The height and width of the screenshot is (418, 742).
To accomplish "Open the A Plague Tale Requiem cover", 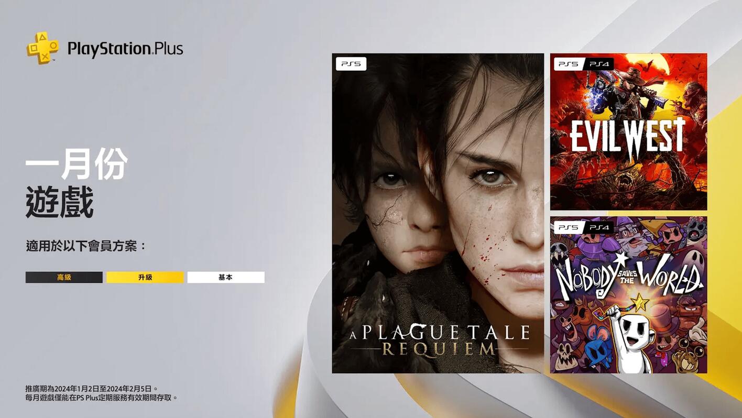I will (438, 213).
